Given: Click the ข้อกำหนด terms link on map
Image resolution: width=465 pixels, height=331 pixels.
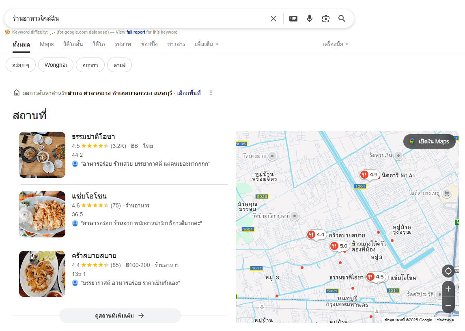Looking at the screenshot, I should tap(446, 320).
